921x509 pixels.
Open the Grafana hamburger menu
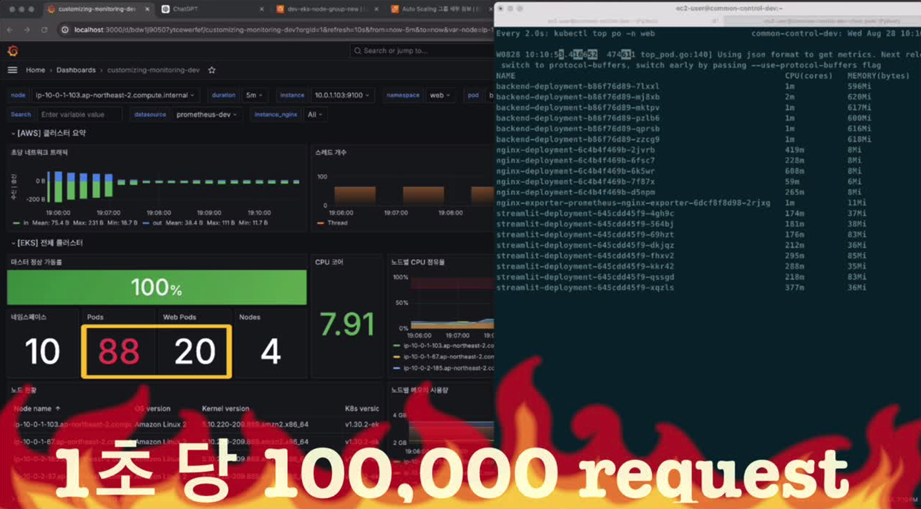[x=12, y=70]
